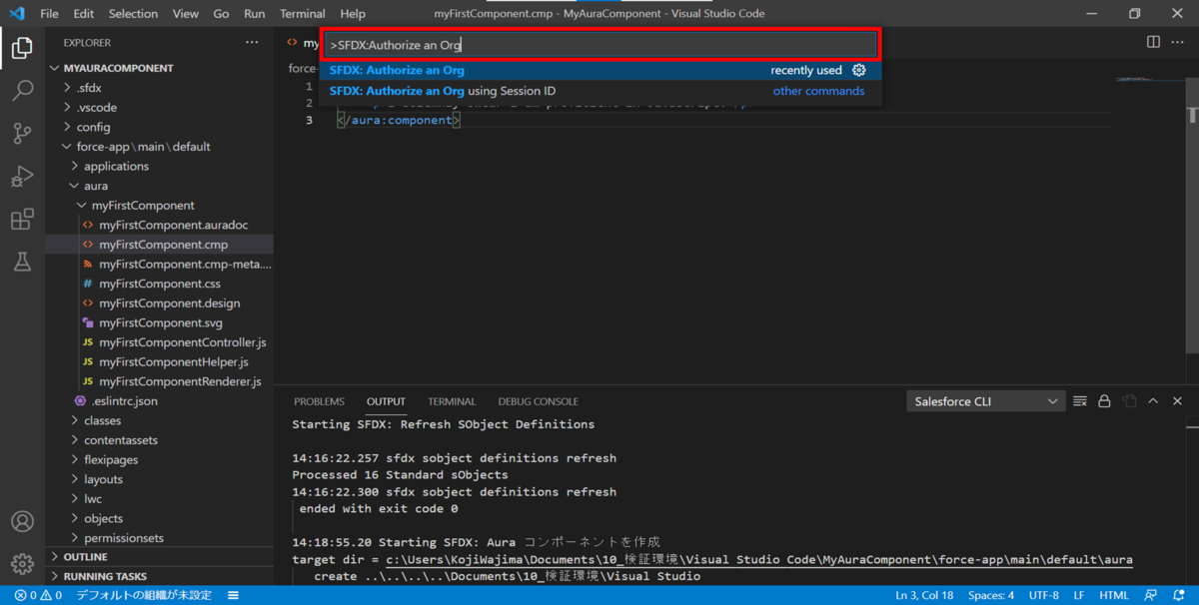Click the feedback icon in status bar
The width and height of the screenshot is (1199, 605).
1153,595
